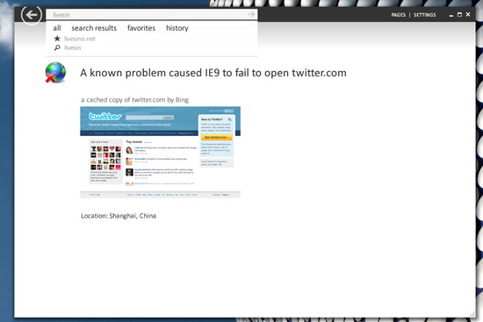Minimize the browser window
This screenshot has width=483, height=322.
tap(451, 15)
